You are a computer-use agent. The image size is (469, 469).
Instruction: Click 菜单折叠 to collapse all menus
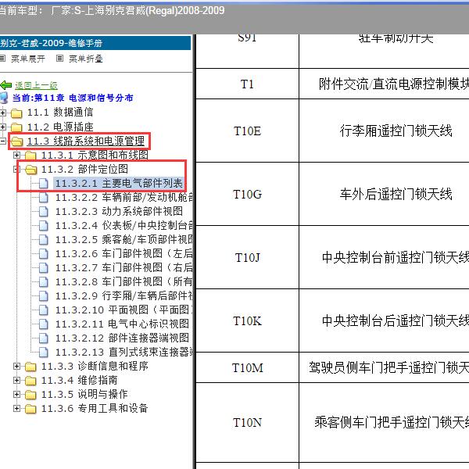point(86,59)
